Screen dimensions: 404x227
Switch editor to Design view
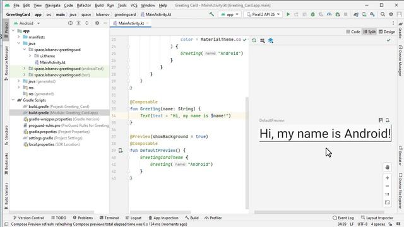click(x=387, y=32)
